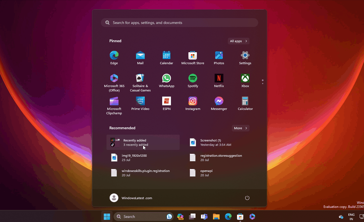Viewport: 364px width, 222px height.
Task: Launch the Mail app
Action: 140,58
